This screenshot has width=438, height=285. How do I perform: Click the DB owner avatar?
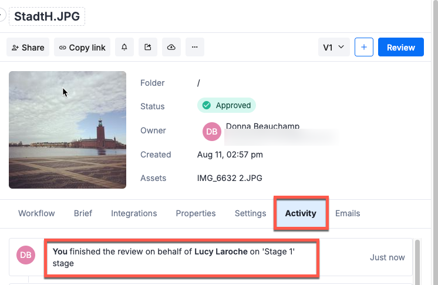click(211, 132)
